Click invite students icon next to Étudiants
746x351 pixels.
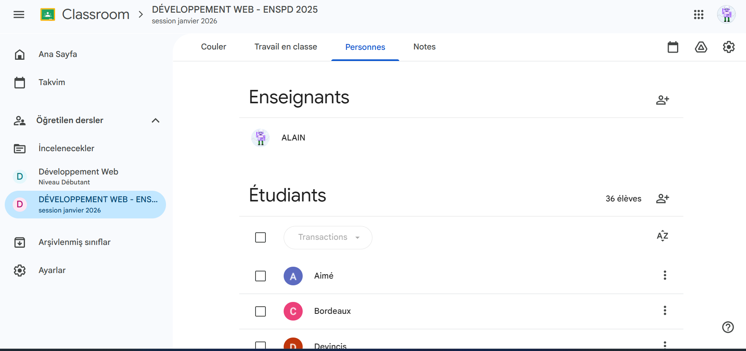tap(662, 199)
